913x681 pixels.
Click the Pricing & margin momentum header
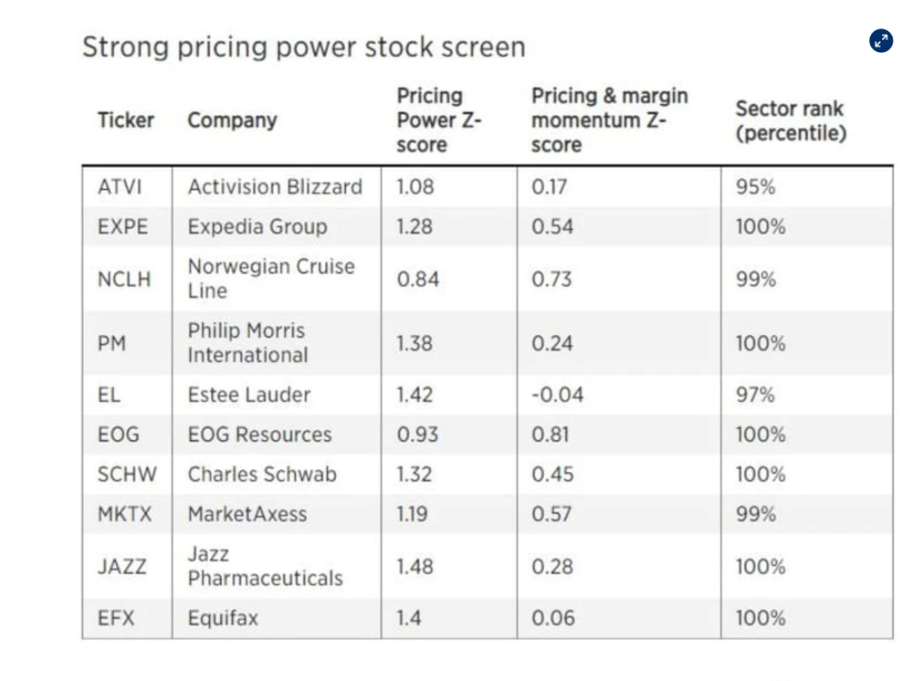610,120
